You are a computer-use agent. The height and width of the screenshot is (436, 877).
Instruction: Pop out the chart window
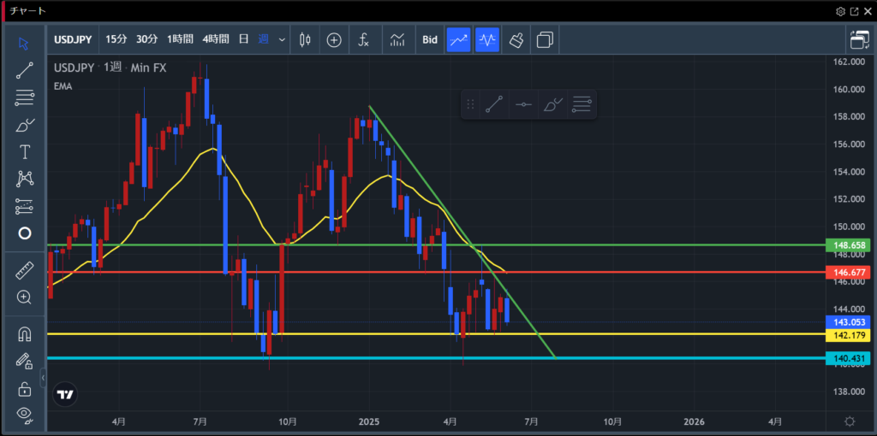[854, 11]
